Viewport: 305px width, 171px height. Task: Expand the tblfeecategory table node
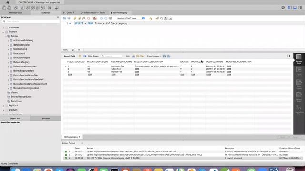[8, 62]
